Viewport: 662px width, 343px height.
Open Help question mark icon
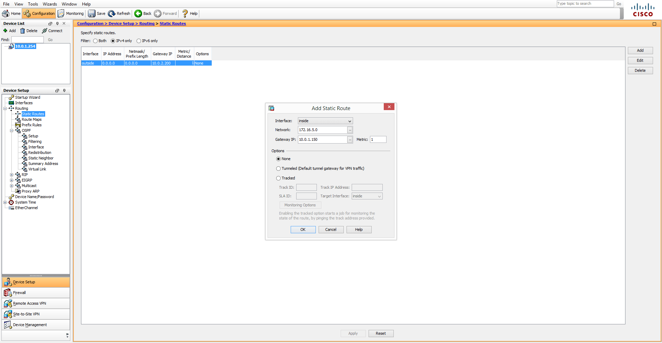click(185, 13)
